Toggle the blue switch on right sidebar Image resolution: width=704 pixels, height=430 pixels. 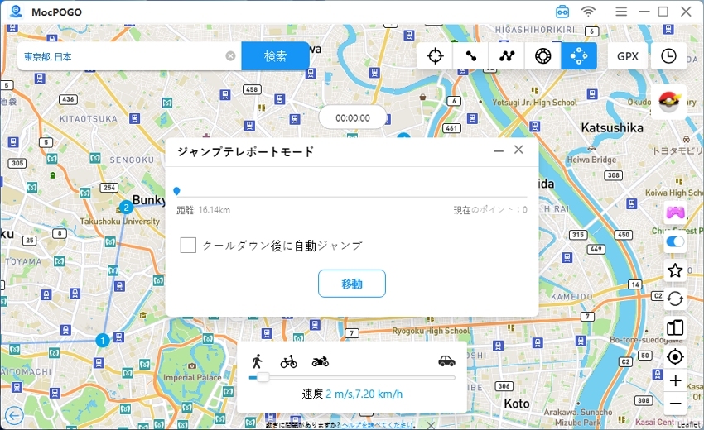coord(675,241)
